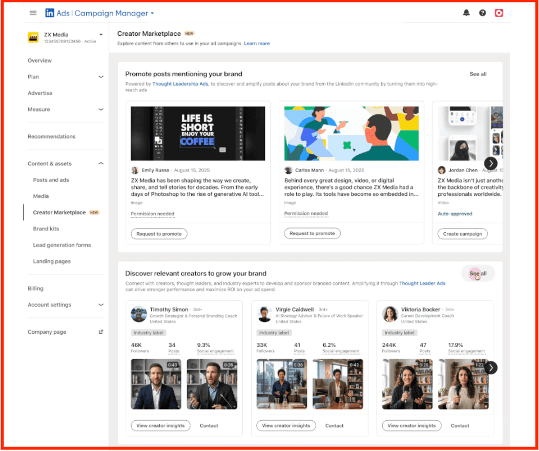Open the hamburger navigation menu
The image size is (539, 451).
(x=33, y=13)
